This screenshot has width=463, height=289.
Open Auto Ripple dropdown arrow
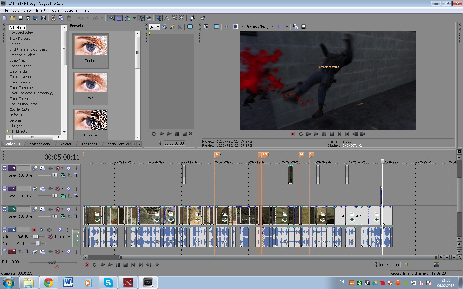pos(134,18)
